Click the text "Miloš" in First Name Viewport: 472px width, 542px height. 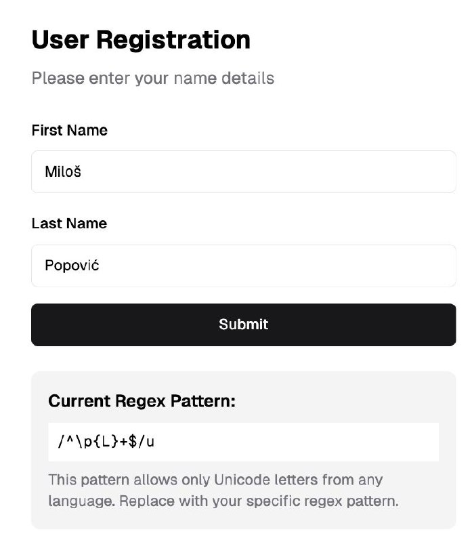pyautogui.click(x=63, y=172)
